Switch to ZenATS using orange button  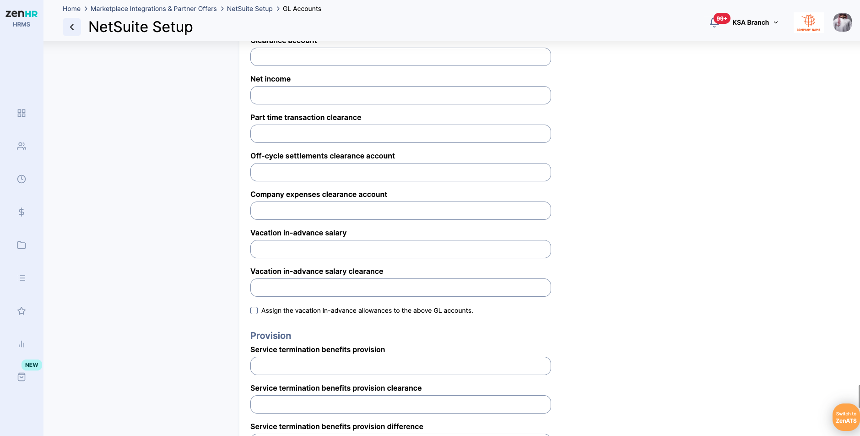(x=846, y=417)
